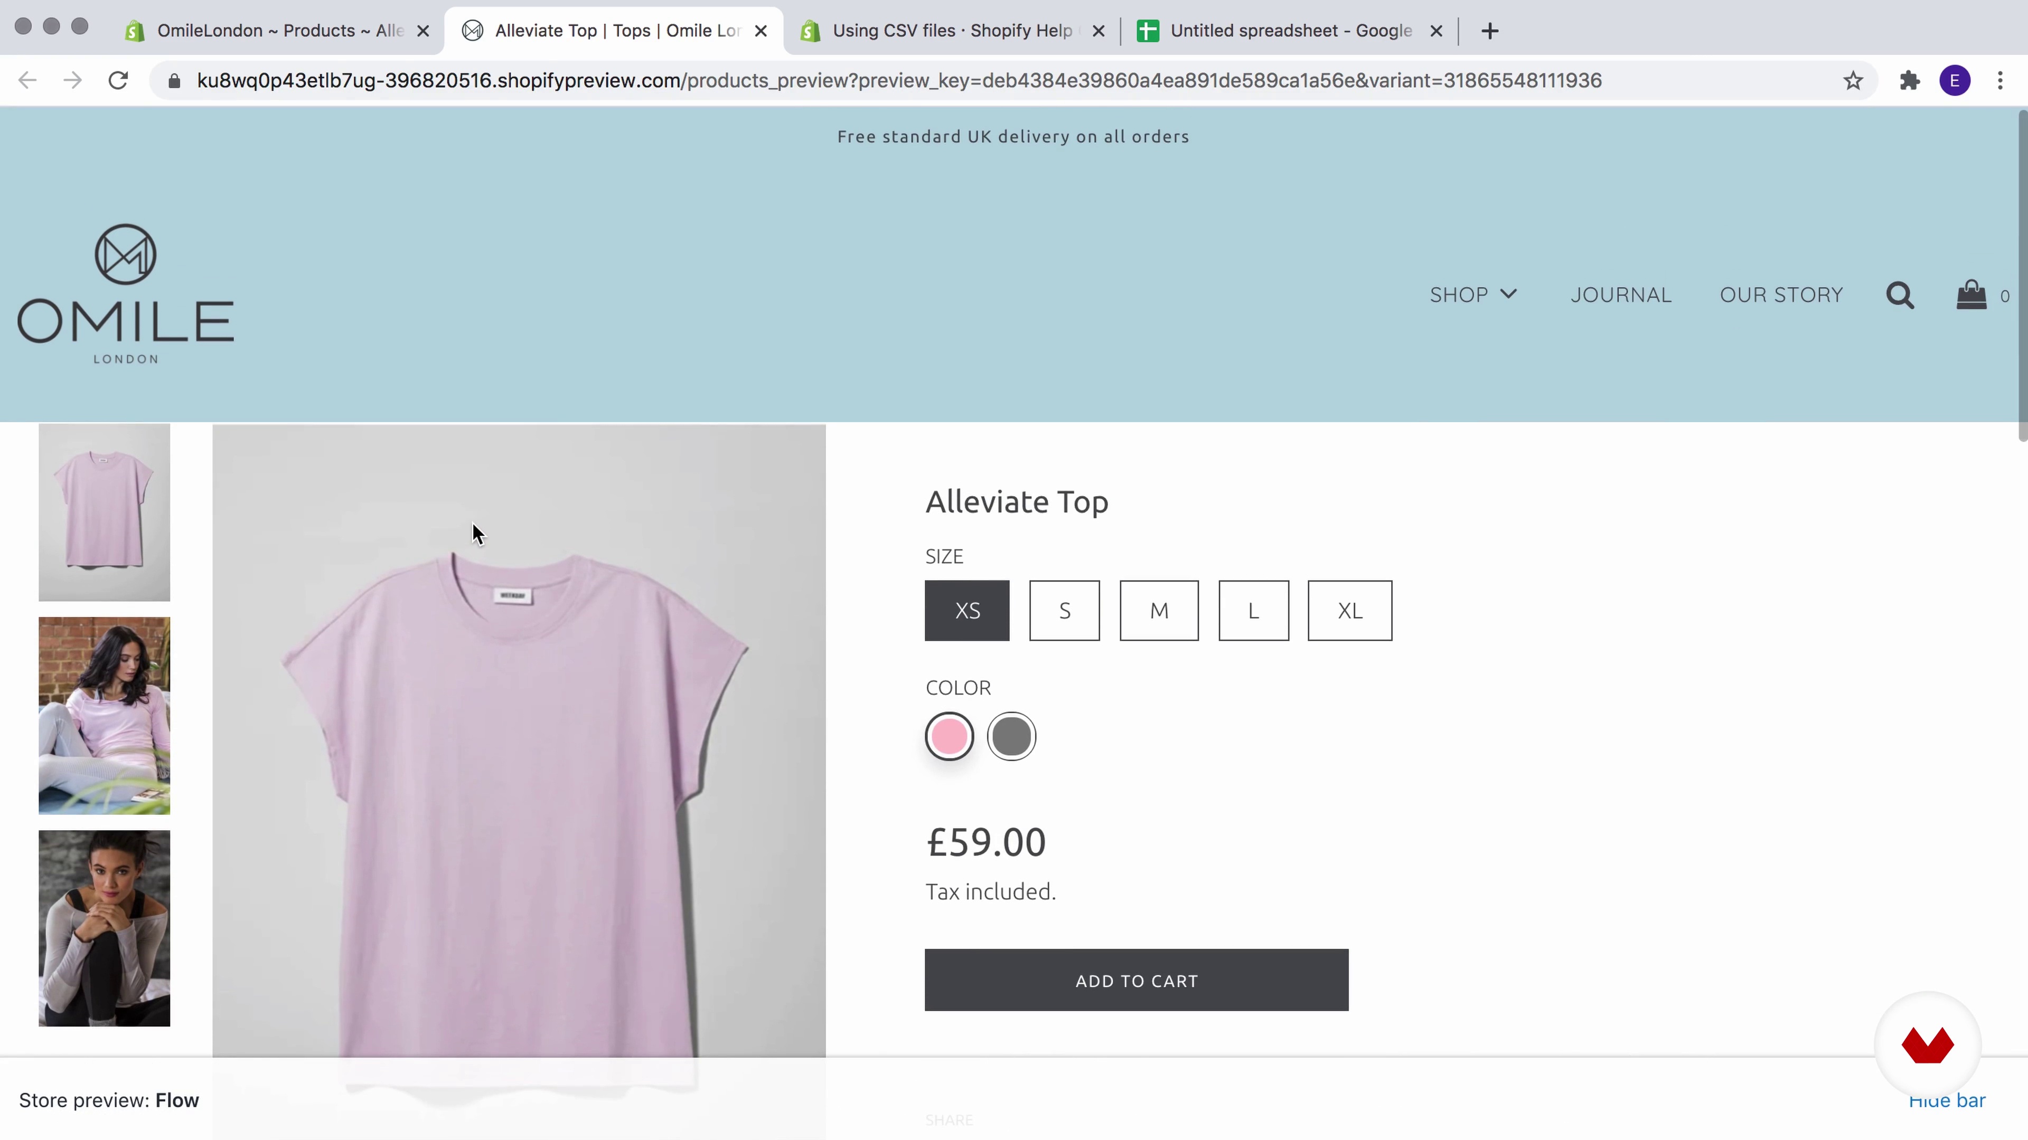This screenshot has width=2028, height=1140.
Task: Open the shopping cart bag icon
Action: click(x=1971, y=295)
